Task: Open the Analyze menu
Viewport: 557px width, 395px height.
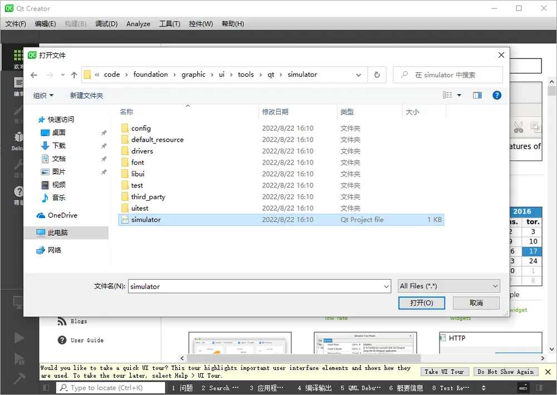Action: coord(138,24)
